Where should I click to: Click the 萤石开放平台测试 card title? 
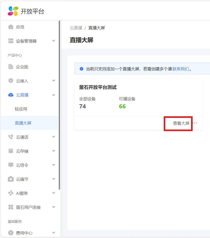click(98, 87)
